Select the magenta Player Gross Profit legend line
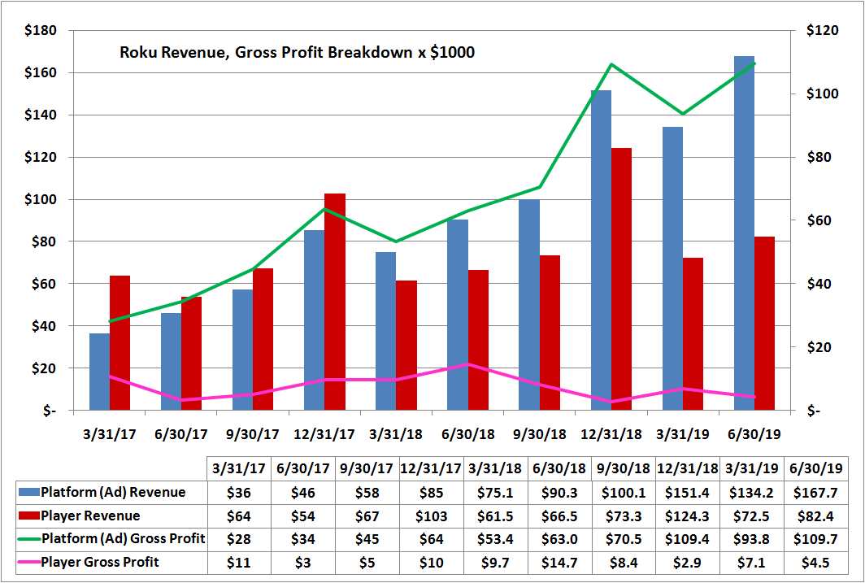Image resolution: width=865 pixels, height=583 pixels. click(29, 562)
